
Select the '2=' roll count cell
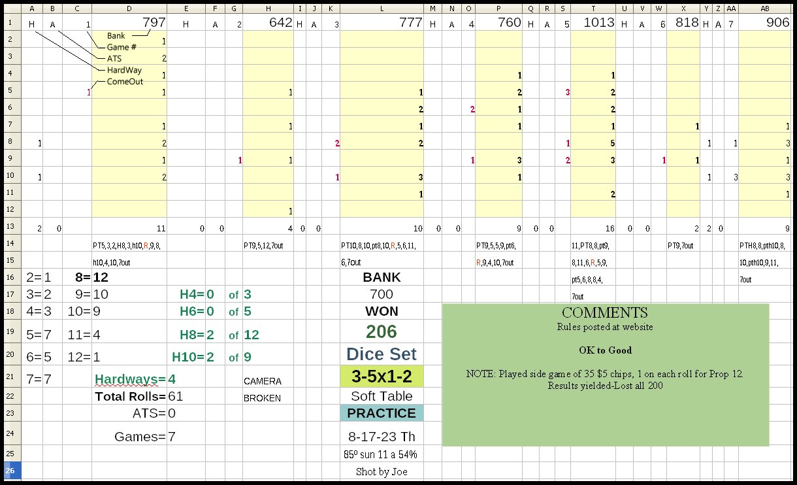coord(32,277)
